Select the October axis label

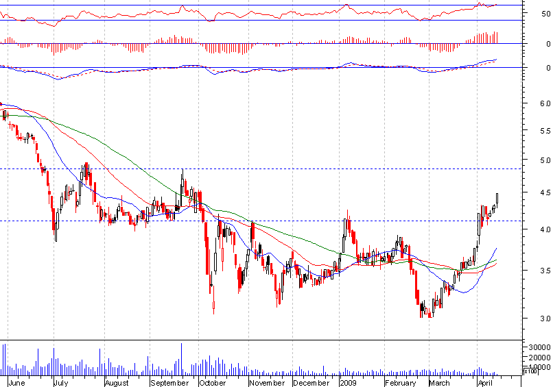click(212, 383)
